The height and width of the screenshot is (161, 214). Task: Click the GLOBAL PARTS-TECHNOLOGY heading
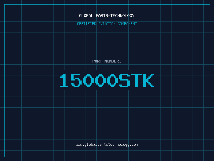click(107, 16)
